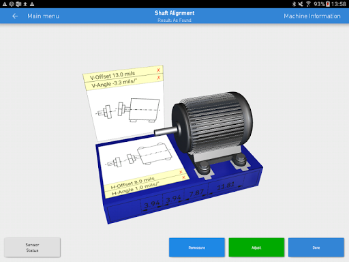Click the red X beside V-Offset

pos(158,70)
